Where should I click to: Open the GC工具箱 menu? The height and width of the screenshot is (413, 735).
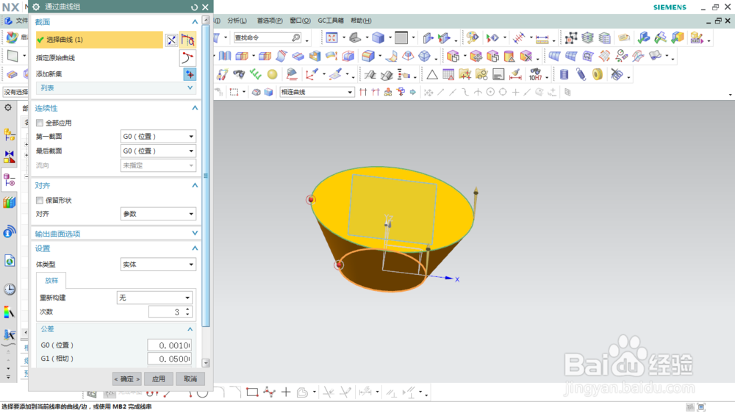[331, 21]
